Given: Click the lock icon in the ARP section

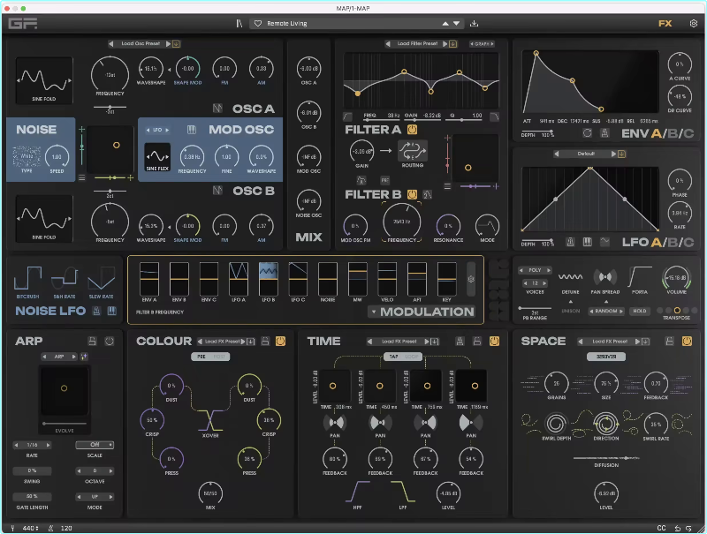Looking at the screenshot, I should click(92, 341).
